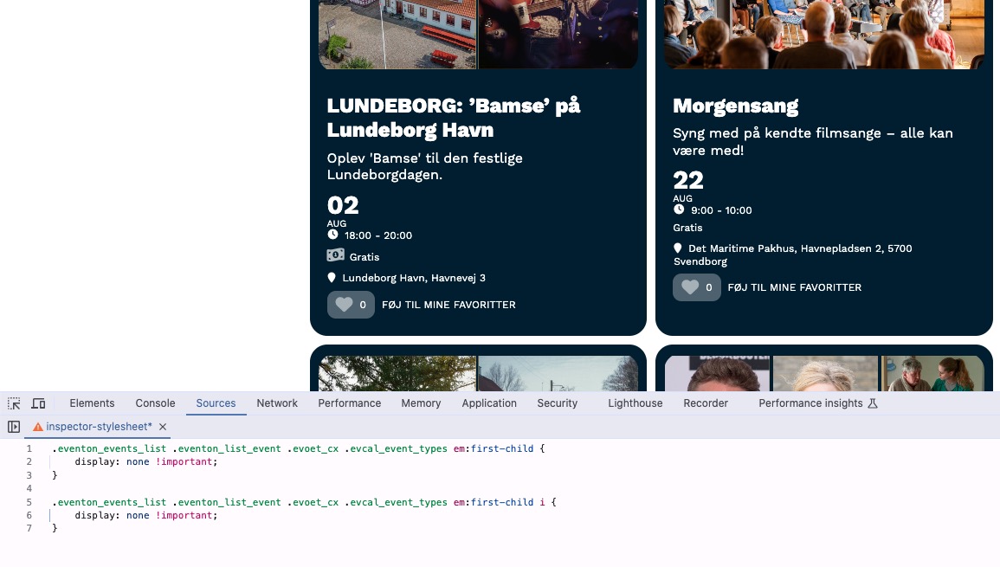Click the money icon next to Gratis
Viewport: 1000px width, 567px height.
click(x=335, y=255)
